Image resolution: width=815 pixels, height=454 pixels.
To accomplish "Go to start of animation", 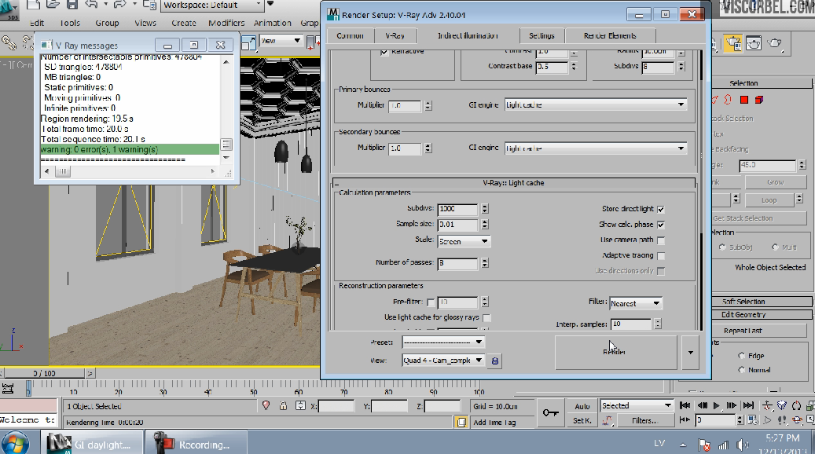I will coord(685,405).
